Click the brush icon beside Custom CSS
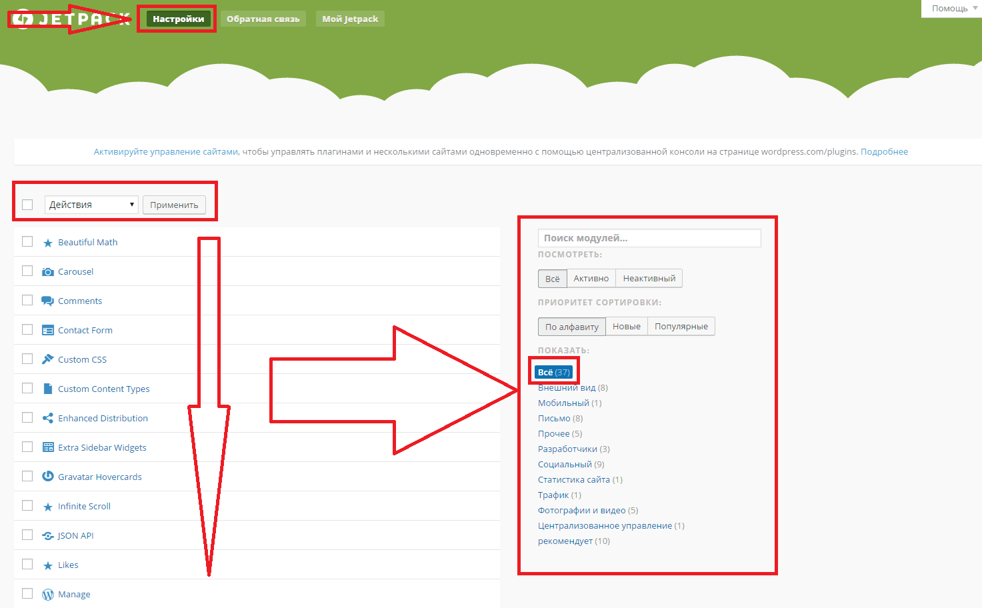The height and width of the screenshot is (608, 982). pyautogui.click(x=48, y=359)
